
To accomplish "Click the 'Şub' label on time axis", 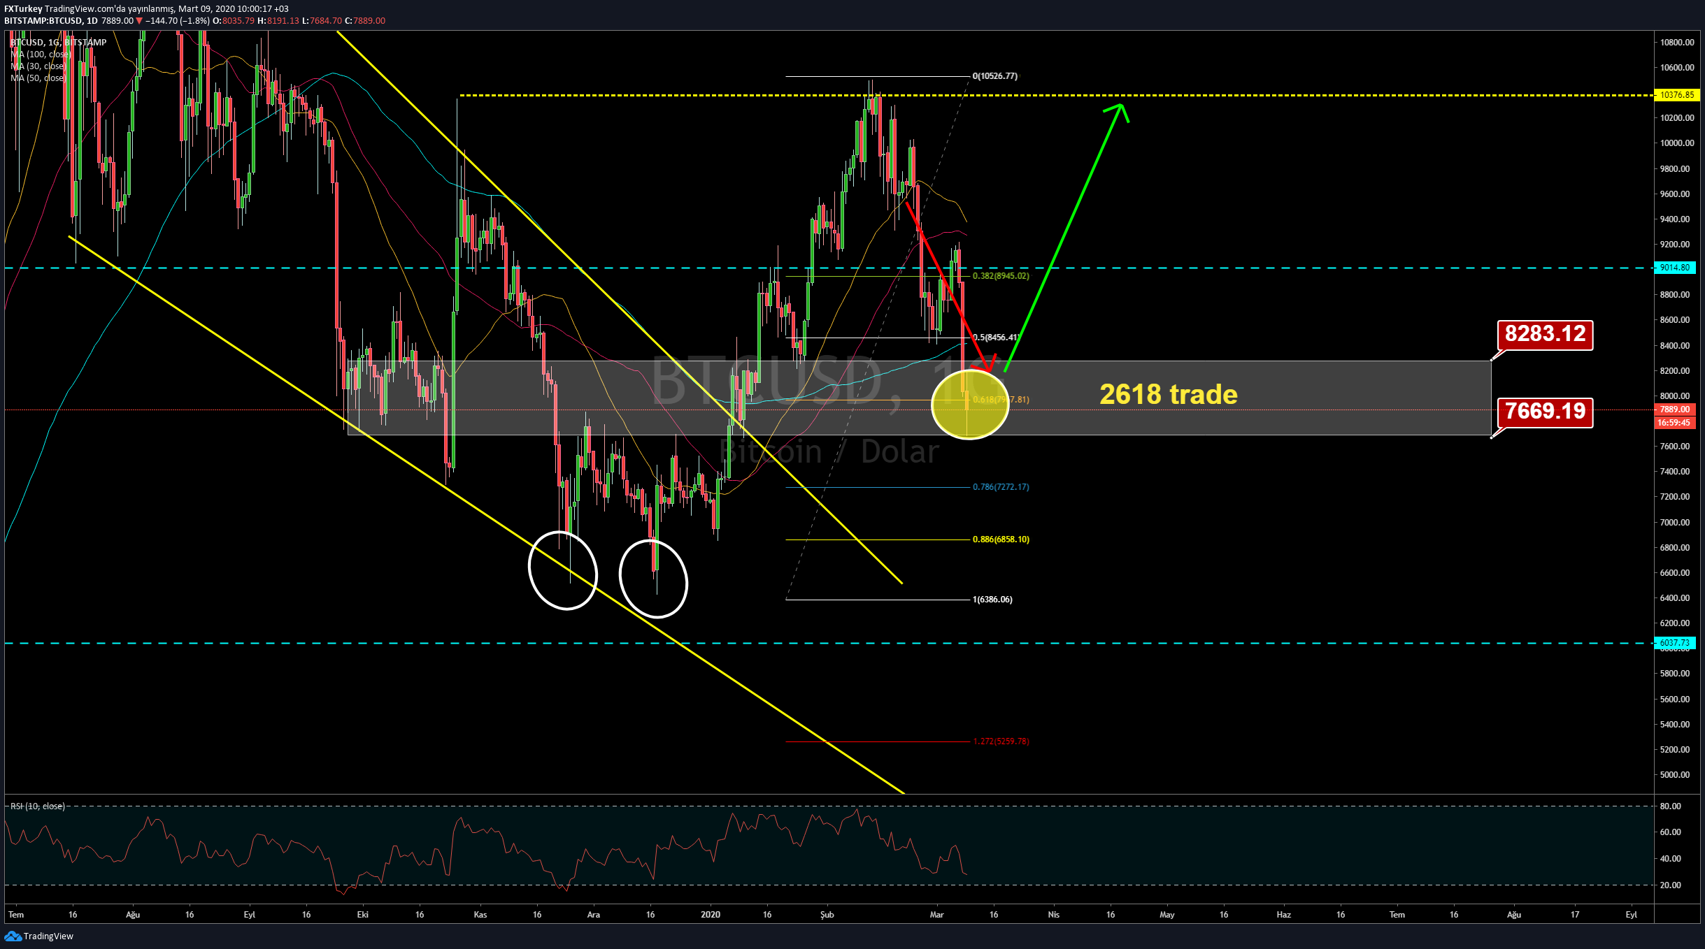I will point(827,915).
